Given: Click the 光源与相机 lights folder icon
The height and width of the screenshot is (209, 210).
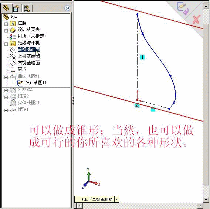Looking at the screenshot, I should 13,43.
